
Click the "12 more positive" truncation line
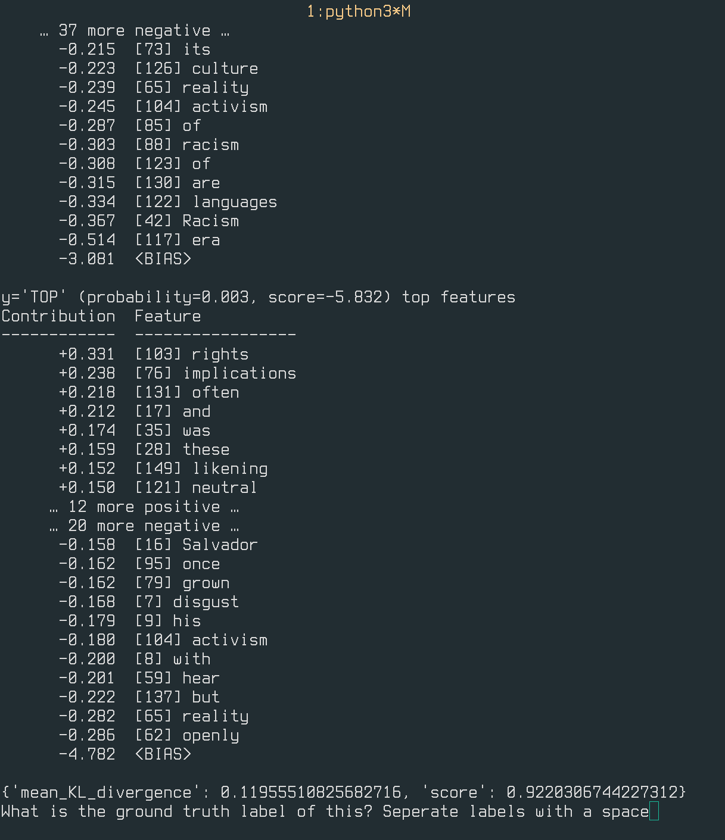tap(144, 507)
